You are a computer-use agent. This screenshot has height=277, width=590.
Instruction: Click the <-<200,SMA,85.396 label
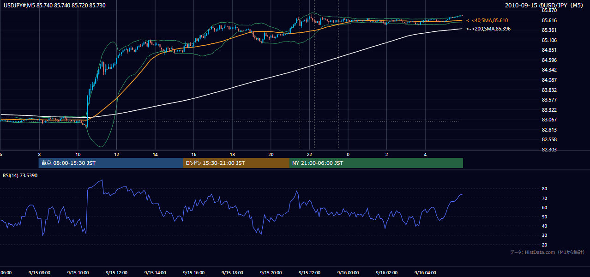[488, 29]
